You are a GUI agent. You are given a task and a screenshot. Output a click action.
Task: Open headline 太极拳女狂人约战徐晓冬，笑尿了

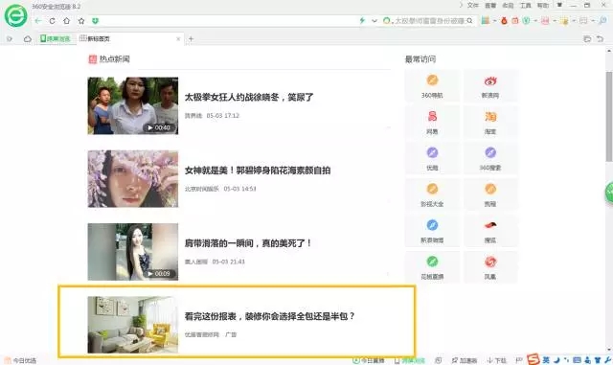(x=249, y=97)
